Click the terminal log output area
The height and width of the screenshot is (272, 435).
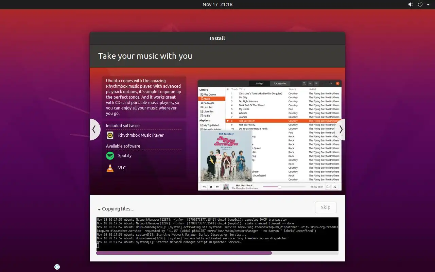pos(217,234)
